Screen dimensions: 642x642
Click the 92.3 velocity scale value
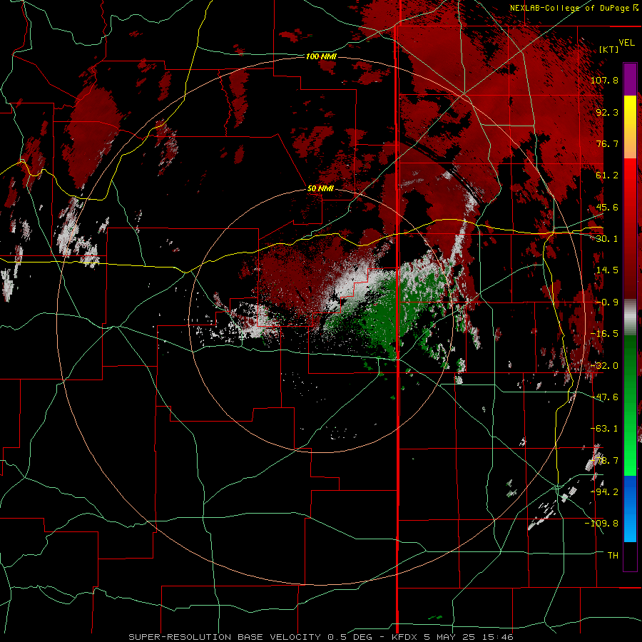(607, 112)
